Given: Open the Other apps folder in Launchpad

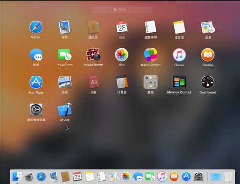Looking at the screenshot, I should (x=150, y=82).
